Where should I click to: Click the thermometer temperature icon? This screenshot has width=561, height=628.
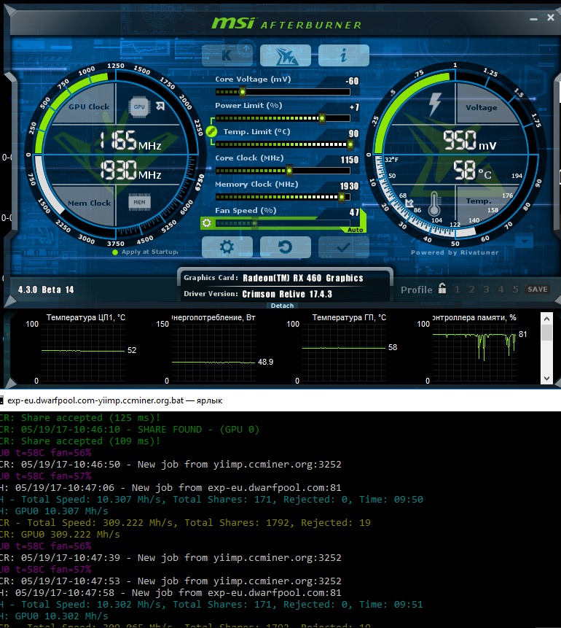(x=434, y=204)
